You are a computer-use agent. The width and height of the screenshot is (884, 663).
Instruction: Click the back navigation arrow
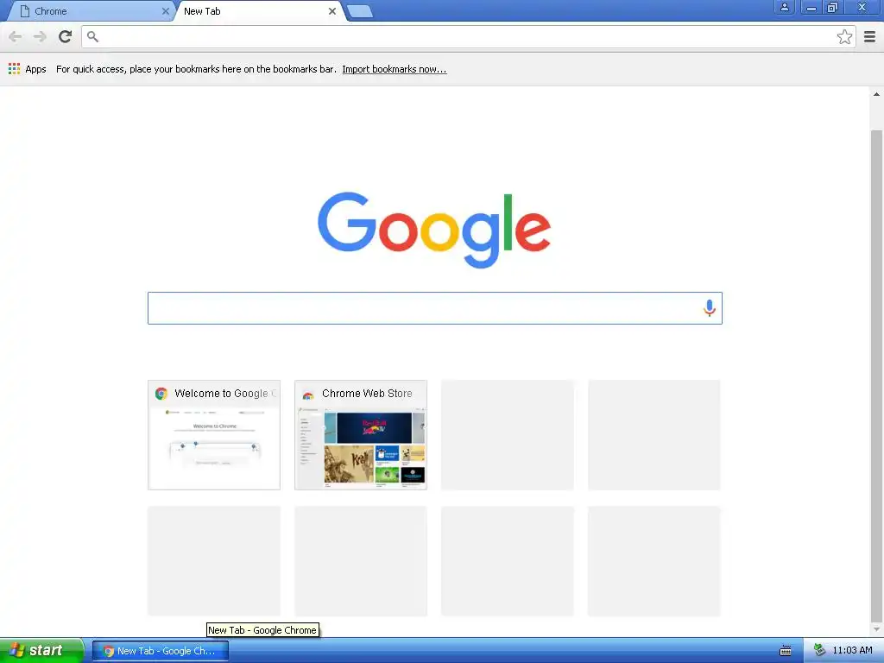(16, 36)
